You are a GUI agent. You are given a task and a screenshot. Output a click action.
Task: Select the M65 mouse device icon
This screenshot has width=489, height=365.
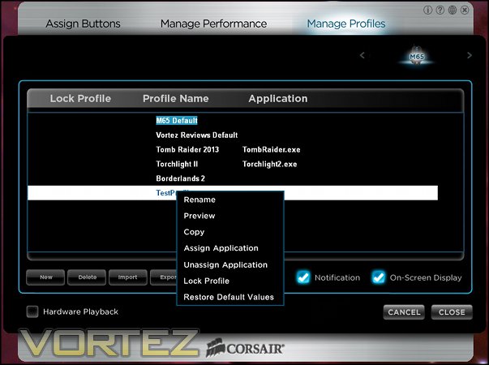pyautogui.click(x=417, y=55)
